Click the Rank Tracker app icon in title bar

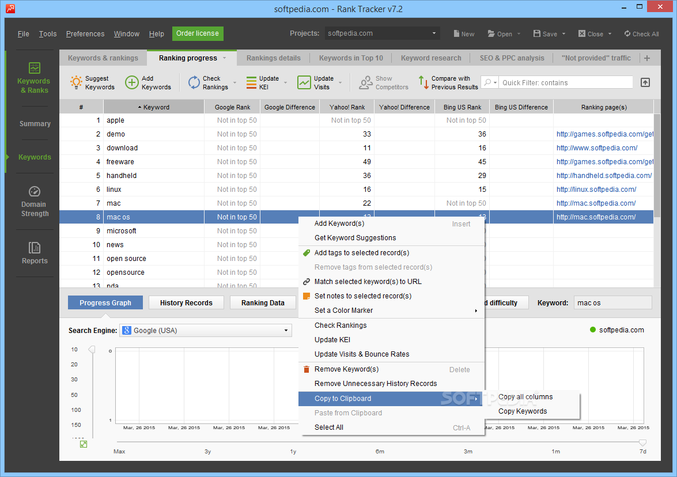click(x=10, y=9)
